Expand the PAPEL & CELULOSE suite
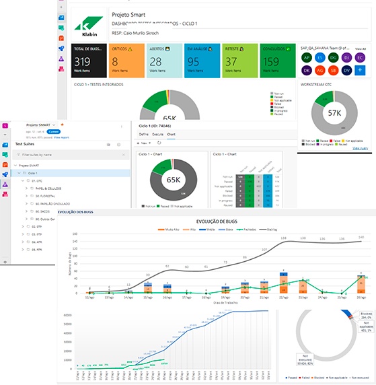The width and height of the screenshot is (376, 385). pos(26,188)
